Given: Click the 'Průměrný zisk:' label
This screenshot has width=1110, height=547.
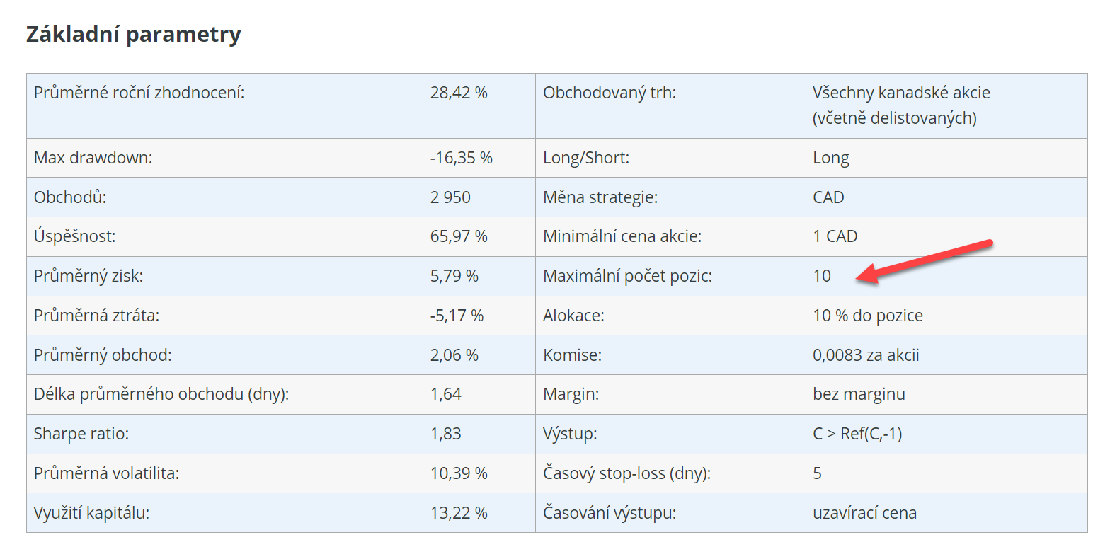Looking at the screenshot, I should (88, 276).
